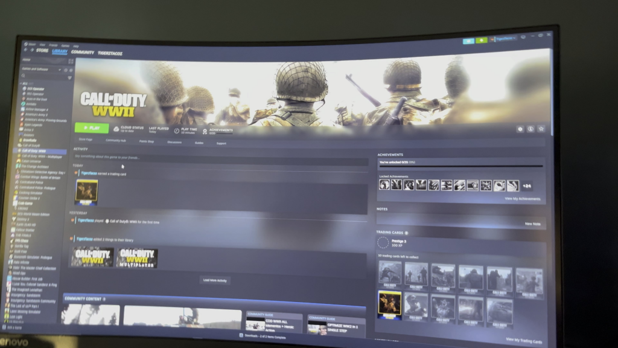Click the achievements trophy icon under banner

[205, 131]
